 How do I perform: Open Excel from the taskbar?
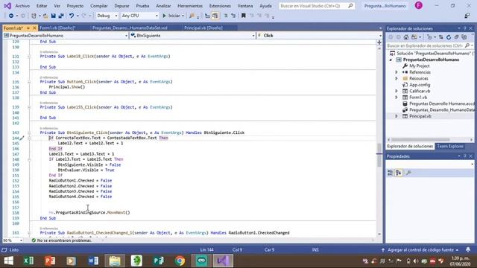point(28,261)
